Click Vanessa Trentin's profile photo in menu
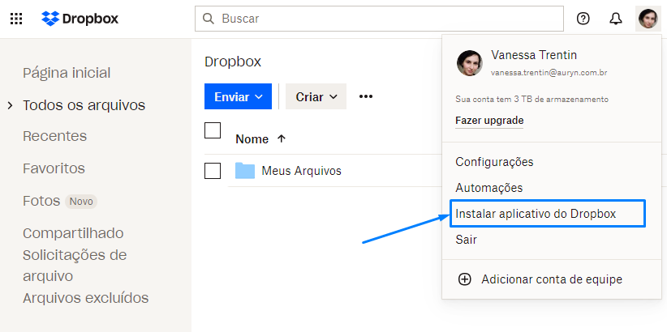Viewport: 667px width, 332px height. [470, 63]
